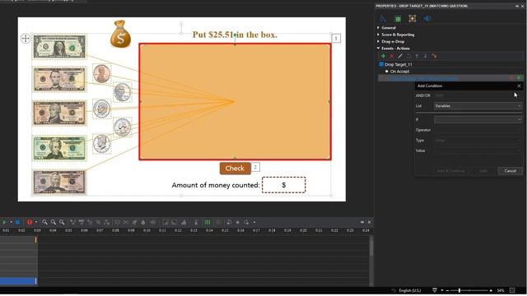Open the If dropdown
The height and width of the screenshot is (296, 527).
pyautogui.click(x=478, y=119)
